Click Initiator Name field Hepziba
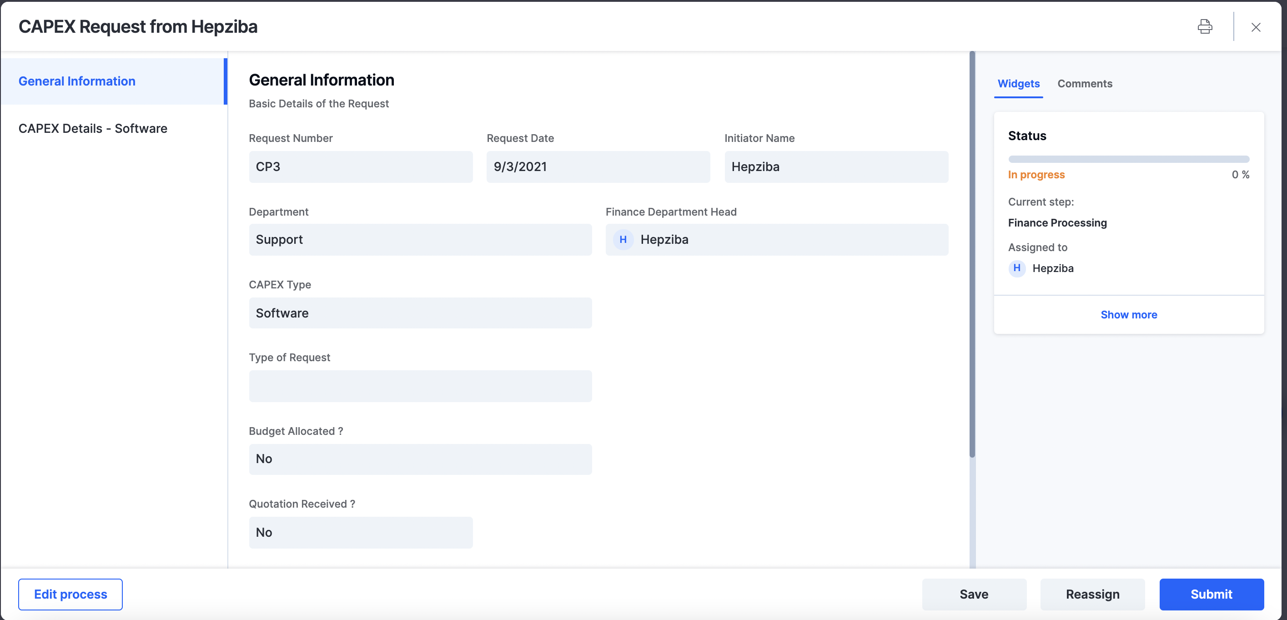The width and height of the screenshot is (1287, 620). [x=836, y=167]
